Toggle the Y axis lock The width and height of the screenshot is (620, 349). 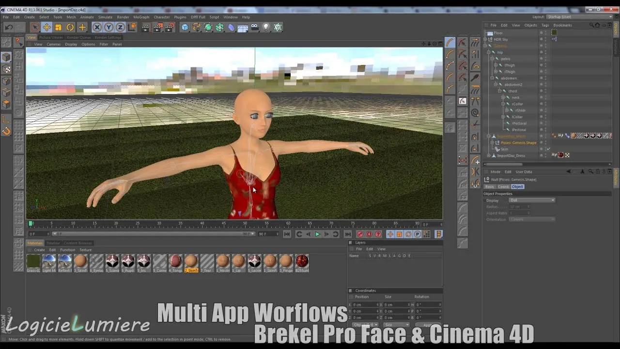click(x=108, y=28)
